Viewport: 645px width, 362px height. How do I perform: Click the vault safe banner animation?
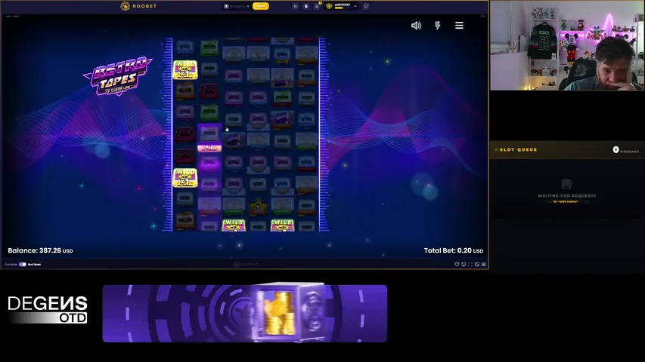pyautogui.click(x=245, y=313)
